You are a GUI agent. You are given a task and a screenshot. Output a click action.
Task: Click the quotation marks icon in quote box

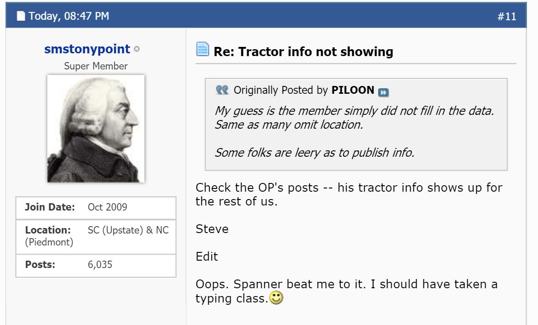(222, 90)
